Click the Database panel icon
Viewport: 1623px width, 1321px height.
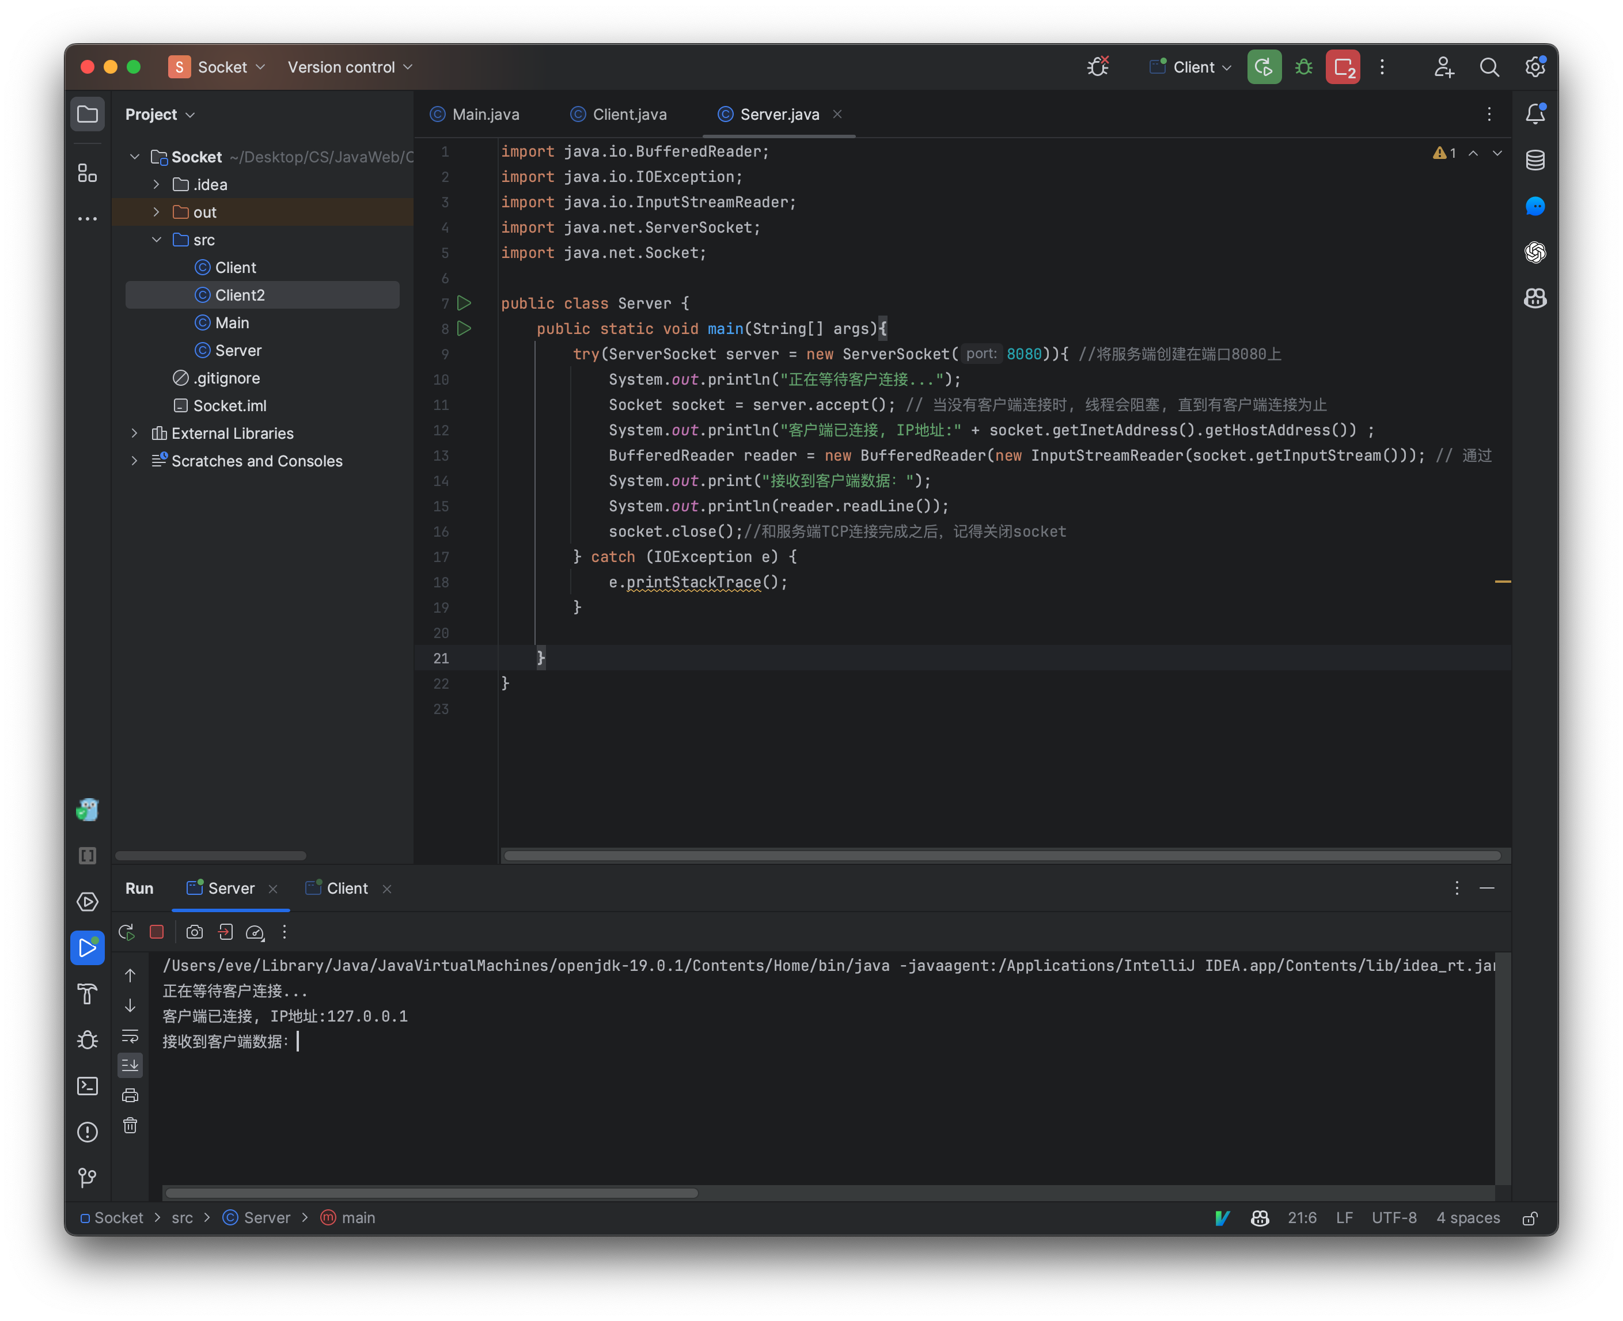(x=1535, y=159)
